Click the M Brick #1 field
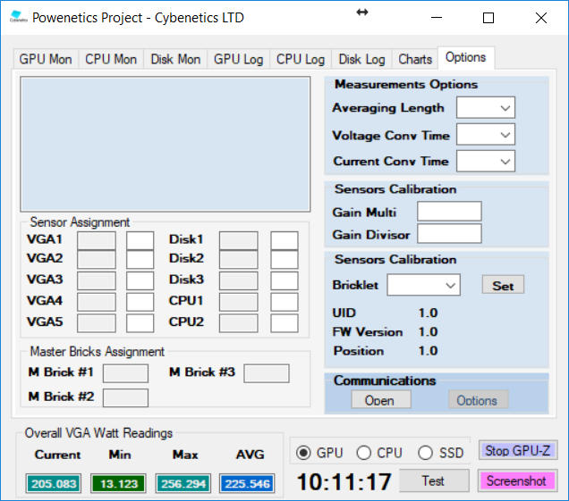 pyautogui.click(x=125, y=373)
